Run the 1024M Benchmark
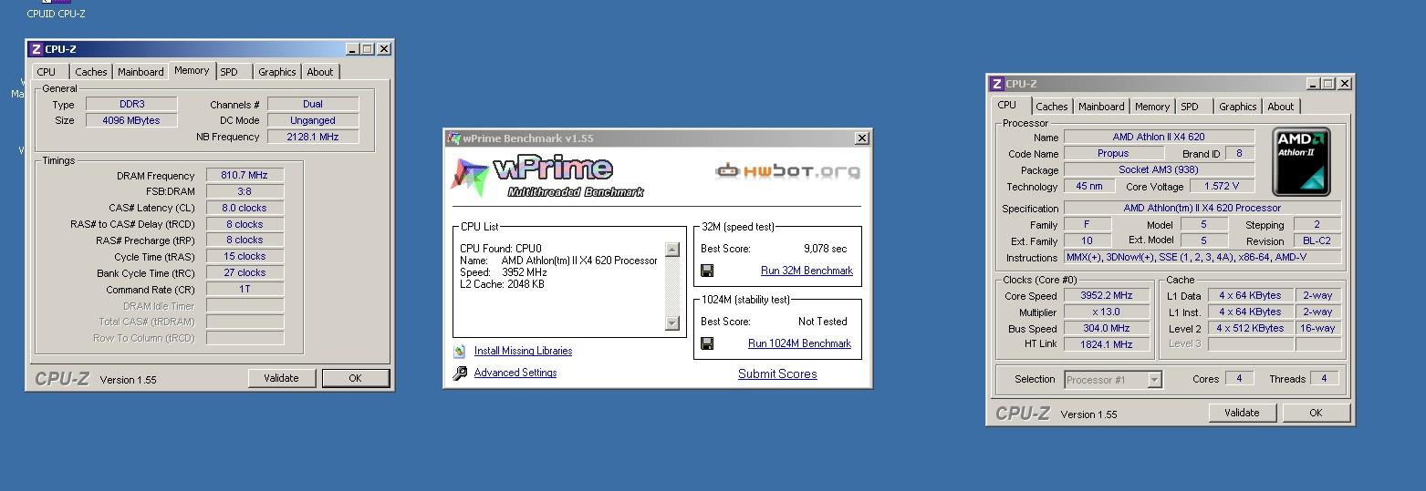The width and height of the screenshot is (1426, 491). (799, 343)
